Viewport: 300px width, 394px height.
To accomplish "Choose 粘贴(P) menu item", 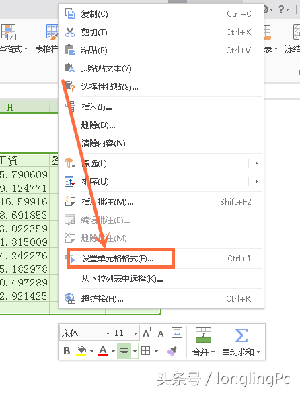I will pyautogui.click(x=161, y=51).
